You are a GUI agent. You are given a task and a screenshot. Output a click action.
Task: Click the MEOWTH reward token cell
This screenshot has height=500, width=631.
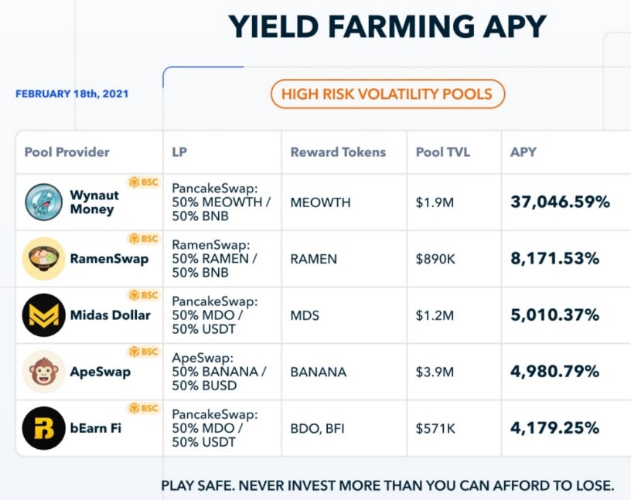click(x=320, y=202)
